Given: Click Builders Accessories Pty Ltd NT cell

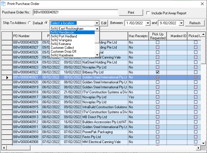Looking at the screenshot, I should tap(105, 122).
